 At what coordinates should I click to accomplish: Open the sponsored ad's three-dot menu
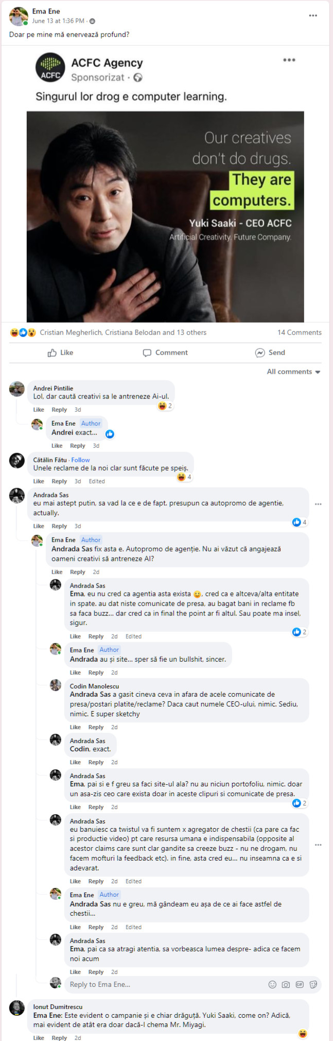tap(289, 60)
